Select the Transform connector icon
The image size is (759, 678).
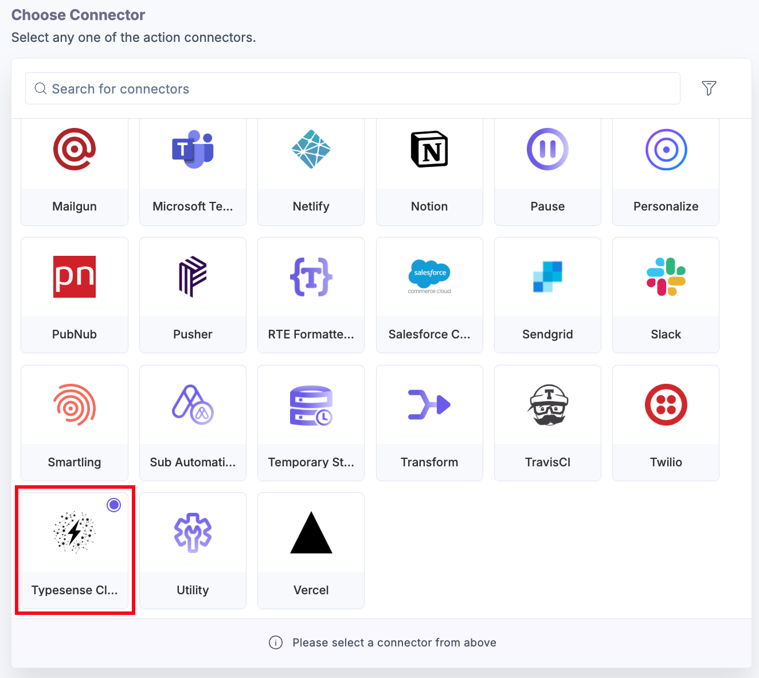[x=429, y=404]
